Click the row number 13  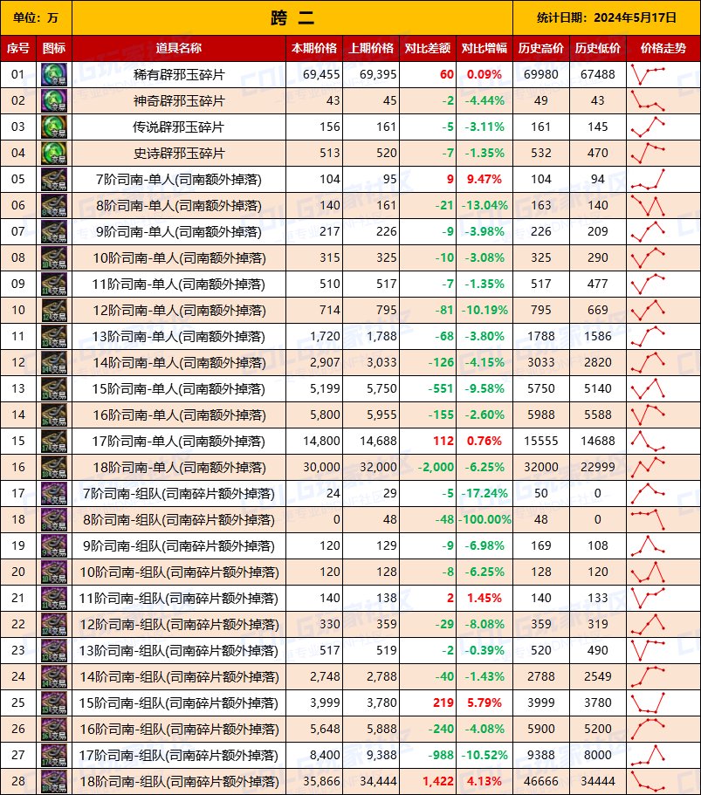click(x=17, y=388)
